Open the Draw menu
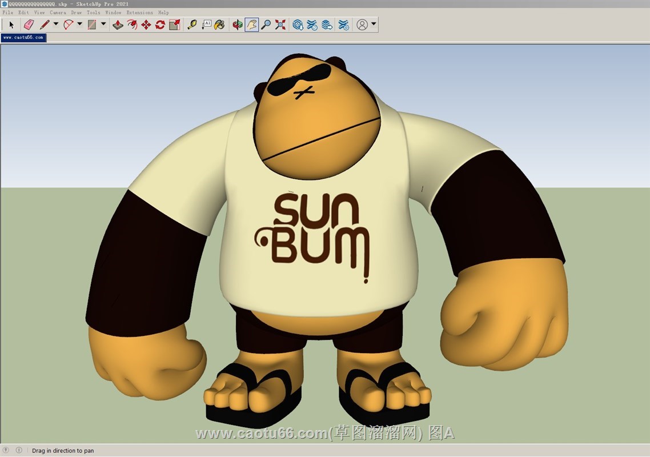Image resolution: width=650 pixels, height=457 pixels. (x=77, y=13)
